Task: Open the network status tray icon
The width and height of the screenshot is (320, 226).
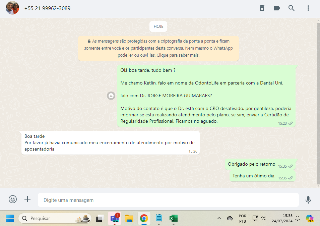Action: 255,218
